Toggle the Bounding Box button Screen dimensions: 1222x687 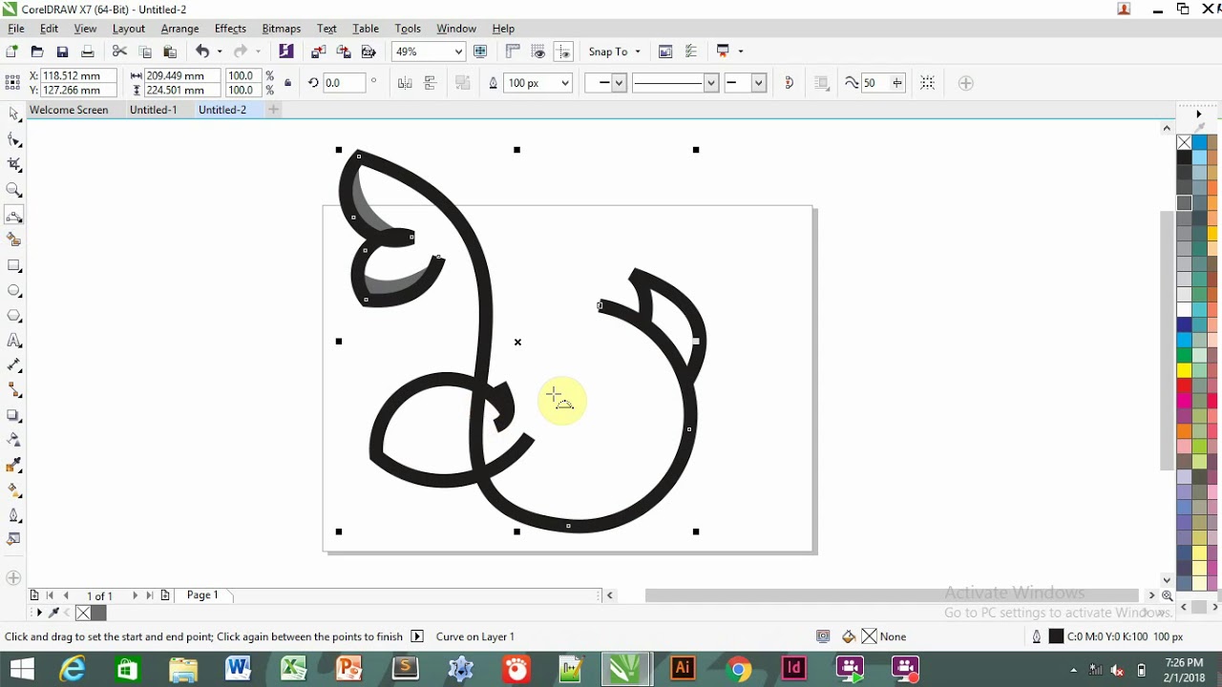click(x=927, y=83)
